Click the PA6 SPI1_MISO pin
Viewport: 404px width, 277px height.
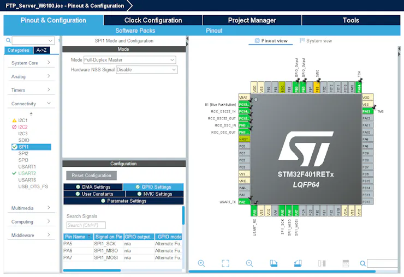pos(289,211)
